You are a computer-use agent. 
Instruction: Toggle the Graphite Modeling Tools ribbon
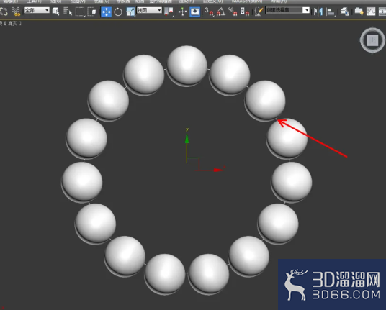pyautogui.click(x=359, y=12)
